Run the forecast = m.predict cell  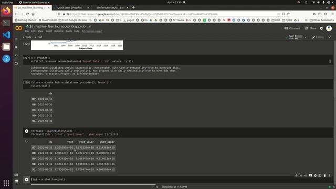pos(27,131)
